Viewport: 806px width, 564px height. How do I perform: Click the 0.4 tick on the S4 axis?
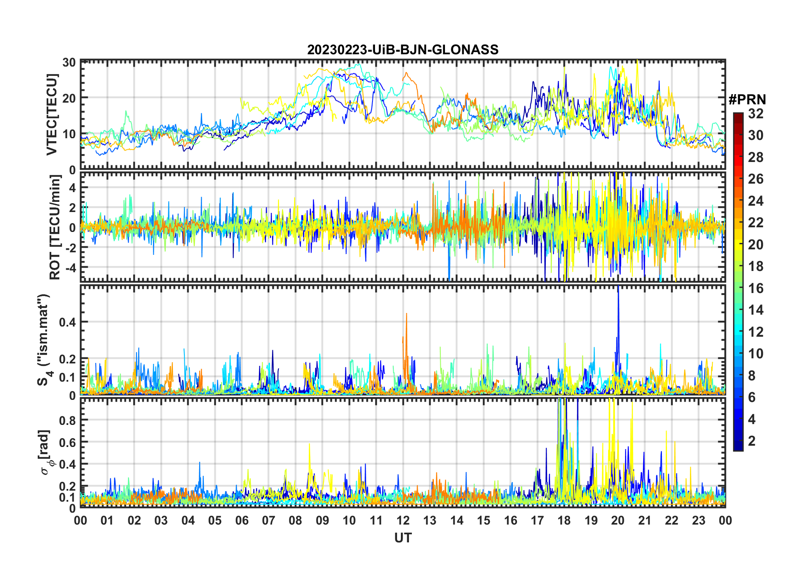[68, 322]
